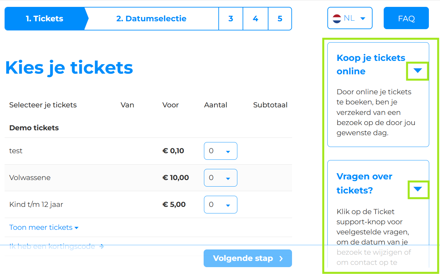440x274 pixels.
Task: Click the 'Vragen over tickets?' heading
Action: pyautogui.click(x=364, y=183)
